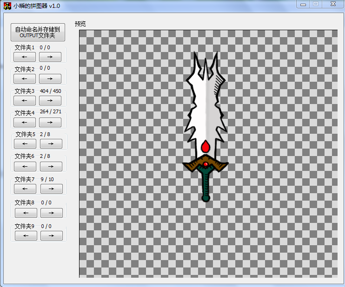This screenshot has height=287, width=345.
Task: Choose next entry in 文件夹8
Action: click(x=52, y=213)
